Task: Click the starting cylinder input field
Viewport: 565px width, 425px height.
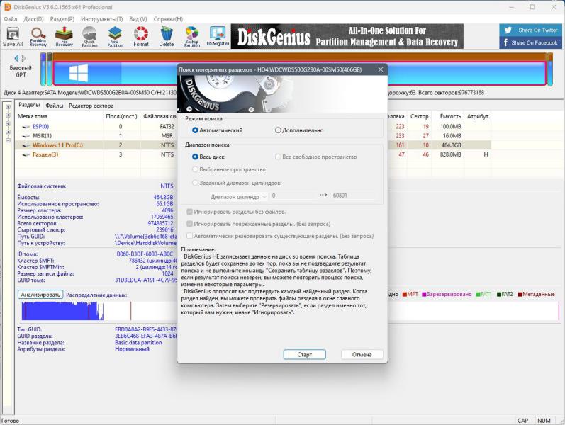Action: point(293,195)
